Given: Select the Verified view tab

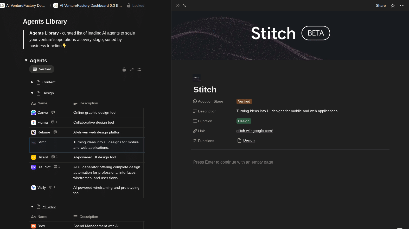Looking at the screenshot, I should pos(42,69).
